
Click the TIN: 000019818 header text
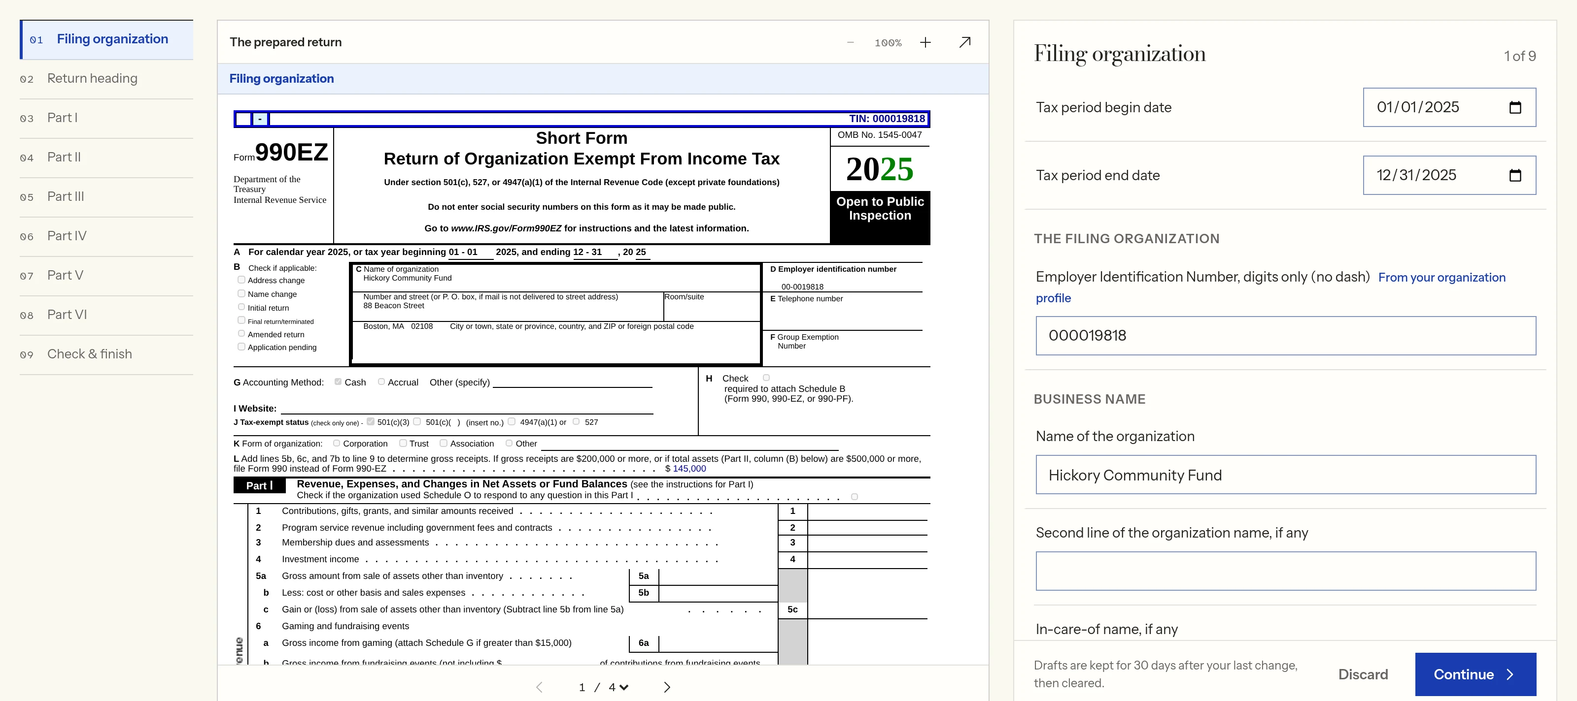(887, 119)
